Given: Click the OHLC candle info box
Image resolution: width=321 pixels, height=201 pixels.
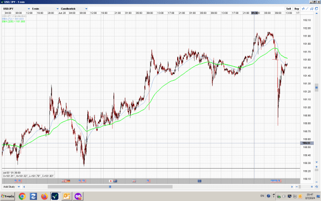Looking at the screenshot, I should [x=28, y=174].
